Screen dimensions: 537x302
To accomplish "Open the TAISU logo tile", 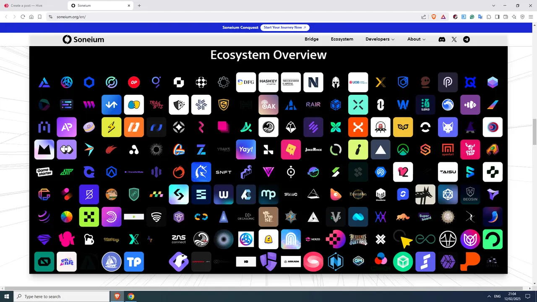I will (x=448, y=172).
